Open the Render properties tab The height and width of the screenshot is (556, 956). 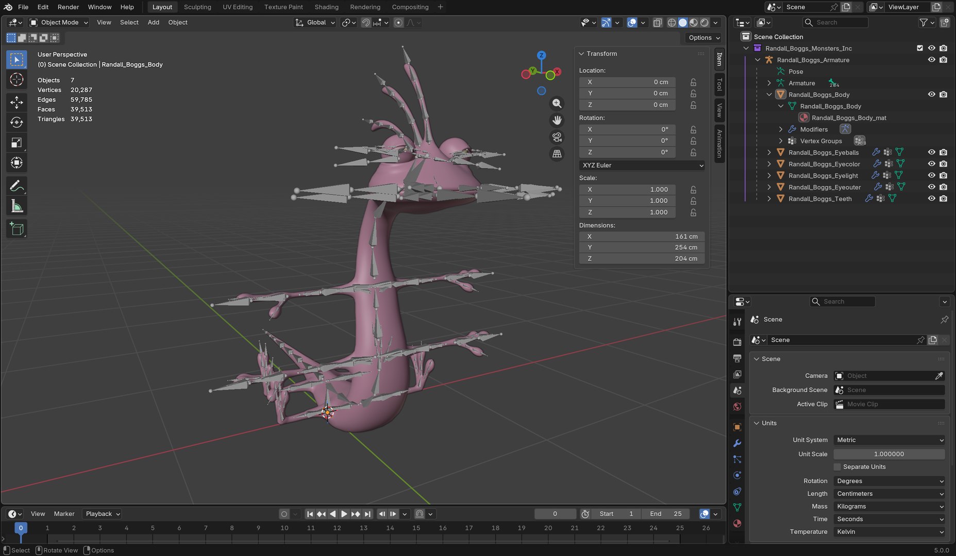pyautogui.click(x=737, y=342)
